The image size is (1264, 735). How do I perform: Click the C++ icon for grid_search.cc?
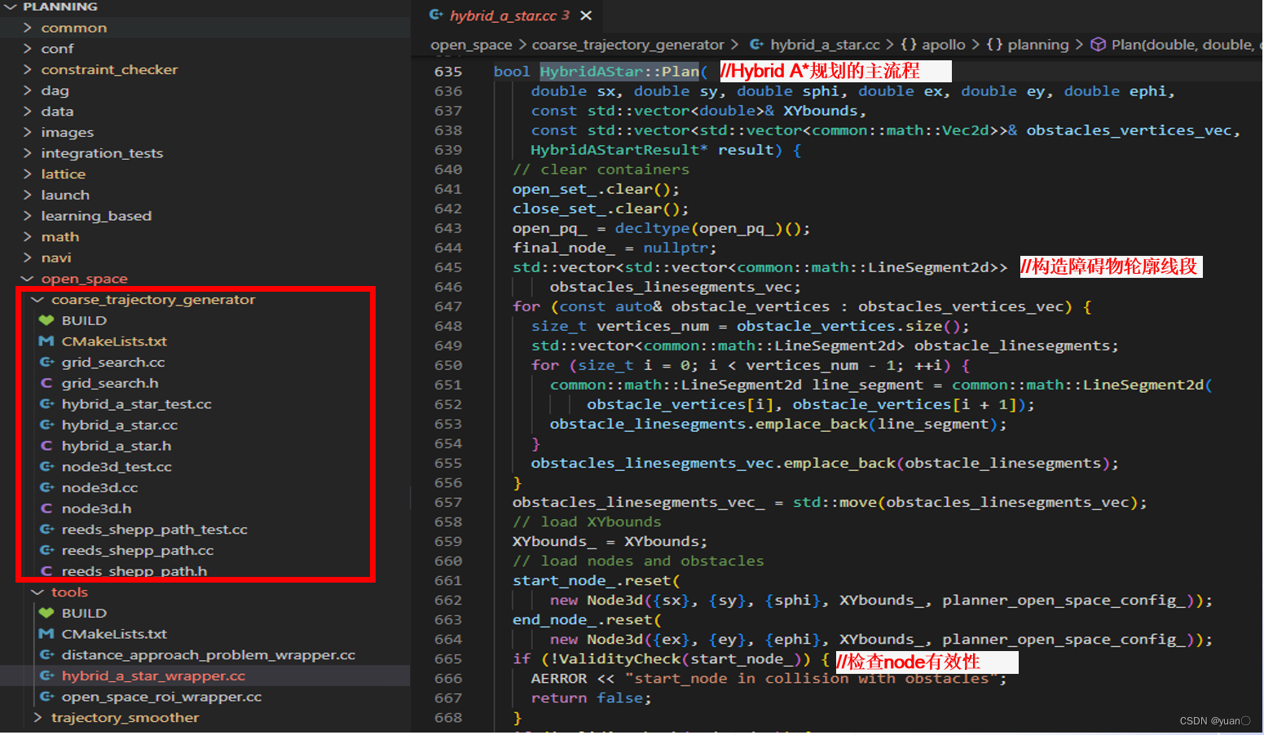pos(46,362)
